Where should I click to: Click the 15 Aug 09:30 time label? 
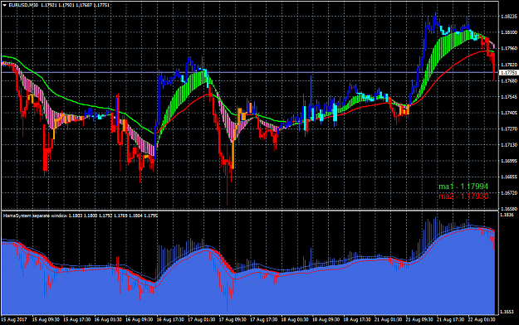tap(46, 320)
